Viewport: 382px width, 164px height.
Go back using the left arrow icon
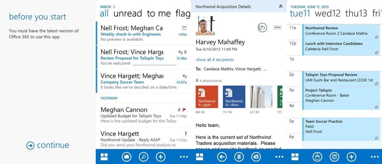(x=222, y=157)
